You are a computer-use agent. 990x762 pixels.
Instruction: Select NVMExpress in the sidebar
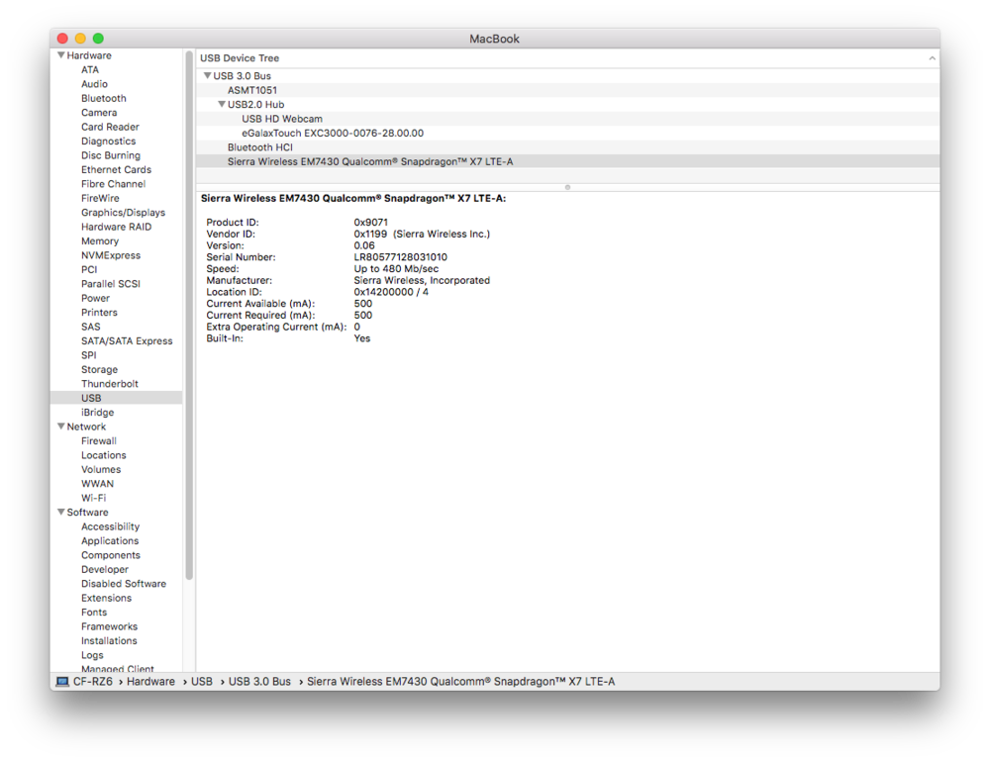point(111,255)
